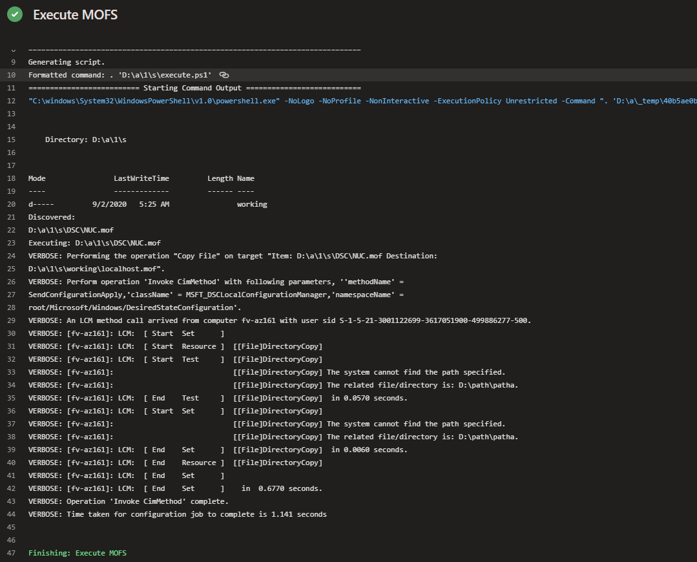Select 'D:\a\1\s\DSC\NUC.mof' on line 22
Viewport: 697px width, 562px height.
coord(71,230)
